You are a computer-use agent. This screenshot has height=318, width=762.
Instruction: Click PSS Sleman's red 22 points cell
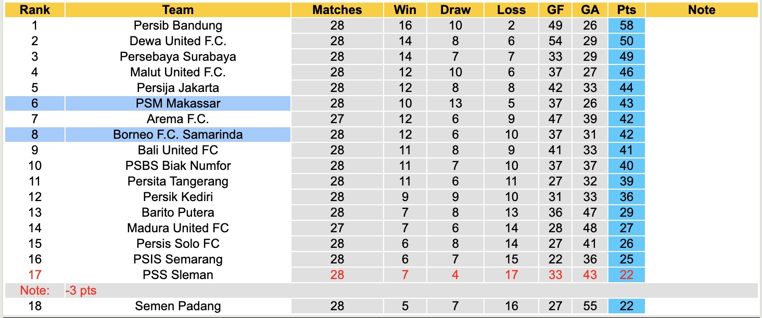[x=626, y=275]
